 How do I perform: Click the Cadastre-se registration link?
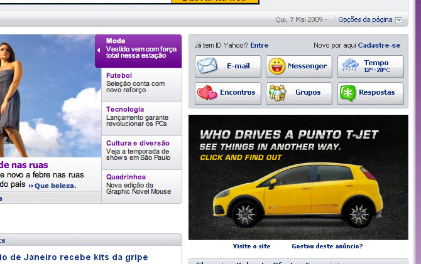pos(379,45)
